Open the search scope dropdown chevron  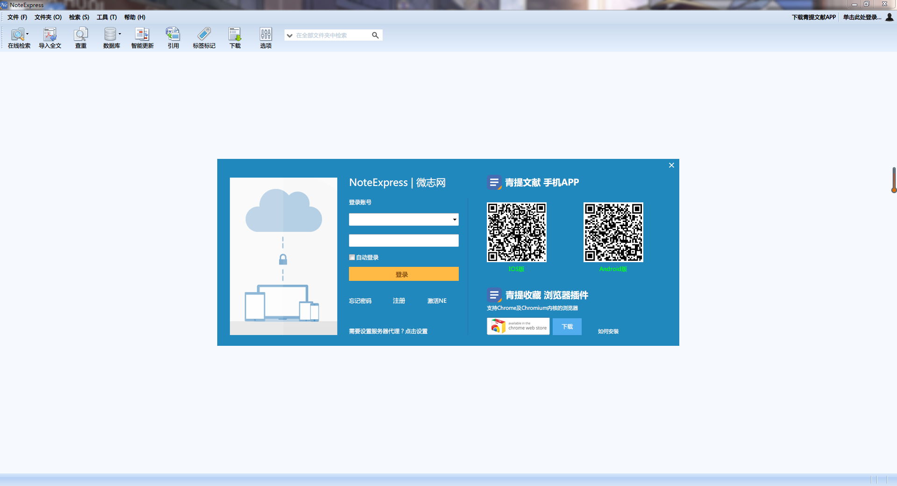(290, 36)
